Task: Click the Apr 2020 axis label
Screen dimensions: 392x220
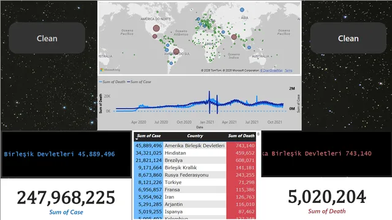Action: (x=138, y=122)
